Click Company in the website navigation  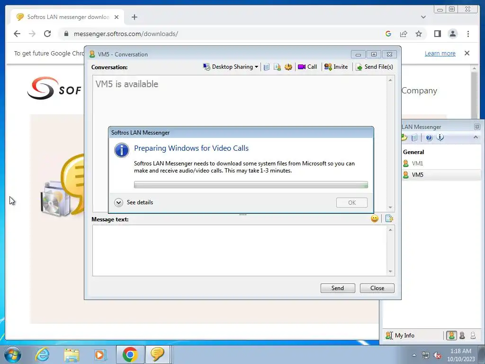(419, 91)
